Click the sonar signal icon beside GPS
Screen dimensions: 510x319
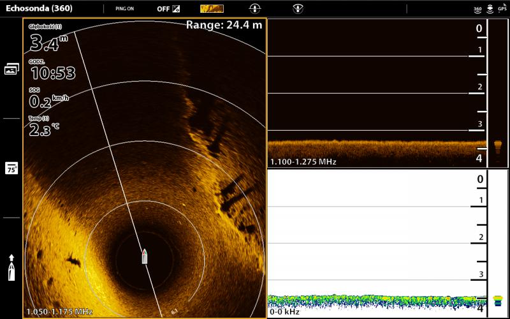click(490, 8)
